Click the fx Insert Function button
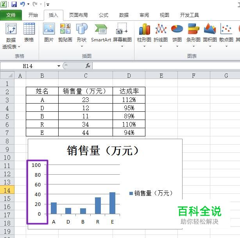 88,66
